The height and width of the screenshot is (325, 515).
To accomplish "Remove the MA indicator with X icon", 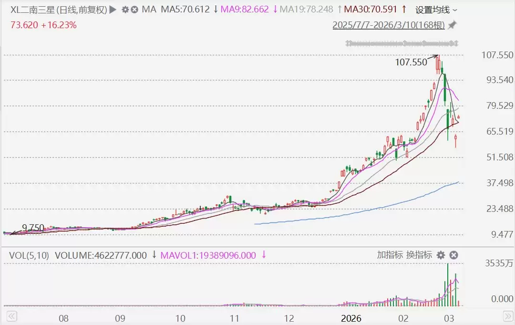I will pyautogui.click(x=134, y=10).
